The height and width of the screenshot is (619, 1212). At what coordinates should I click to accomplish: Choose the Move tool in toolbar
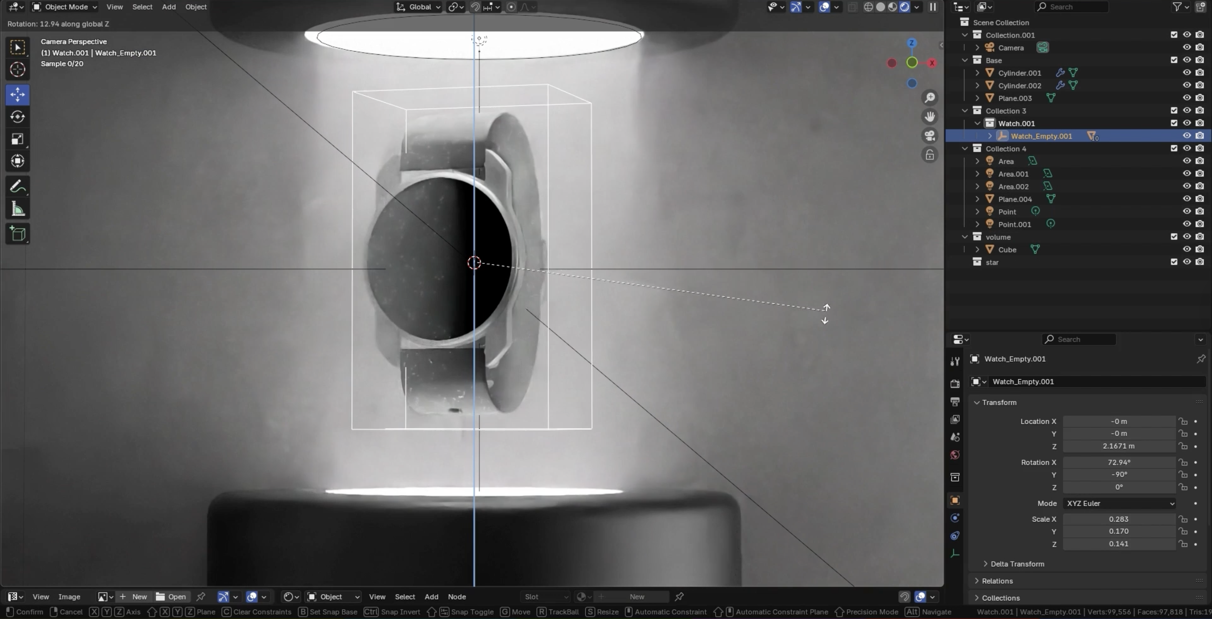18,95
